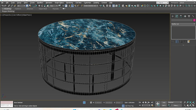Open the key Filters button
This screenshot has height=110, width=196.
pos(176,105)
